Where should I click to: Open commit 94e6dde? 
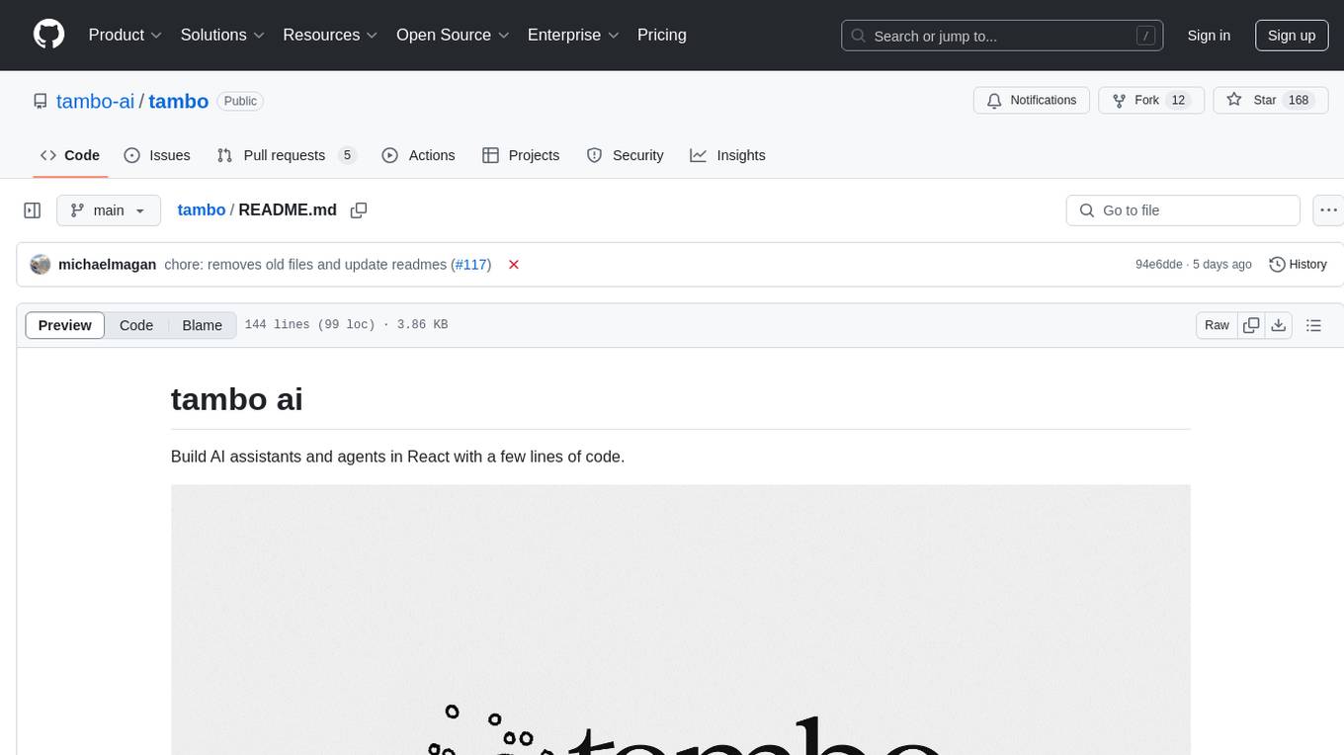1159,265
